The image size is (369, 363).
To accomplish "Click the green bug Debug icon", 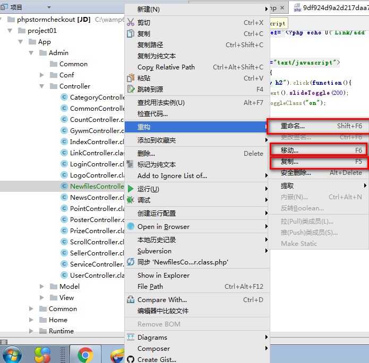I will pos(131,200).
